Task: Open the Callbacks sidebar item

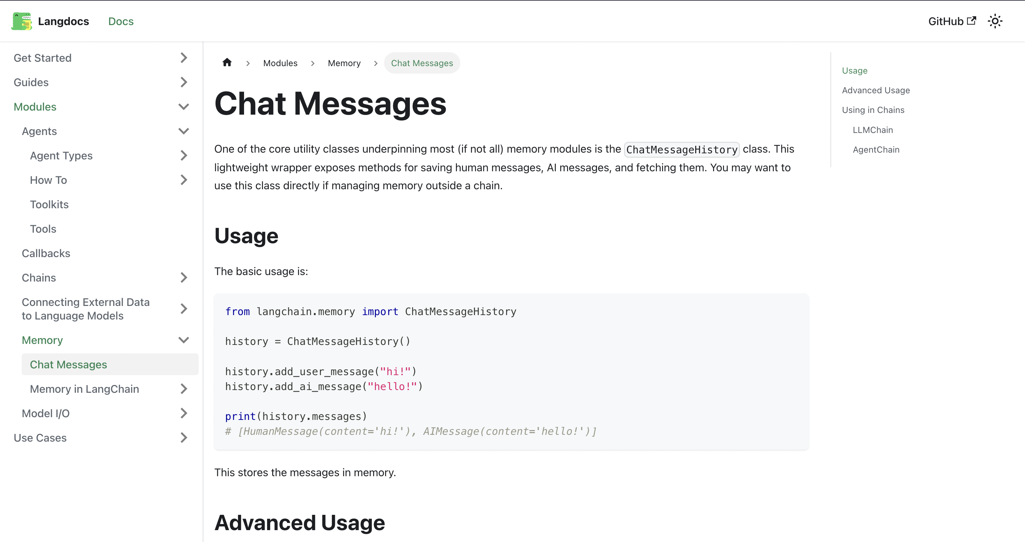Action: point(46,253)
